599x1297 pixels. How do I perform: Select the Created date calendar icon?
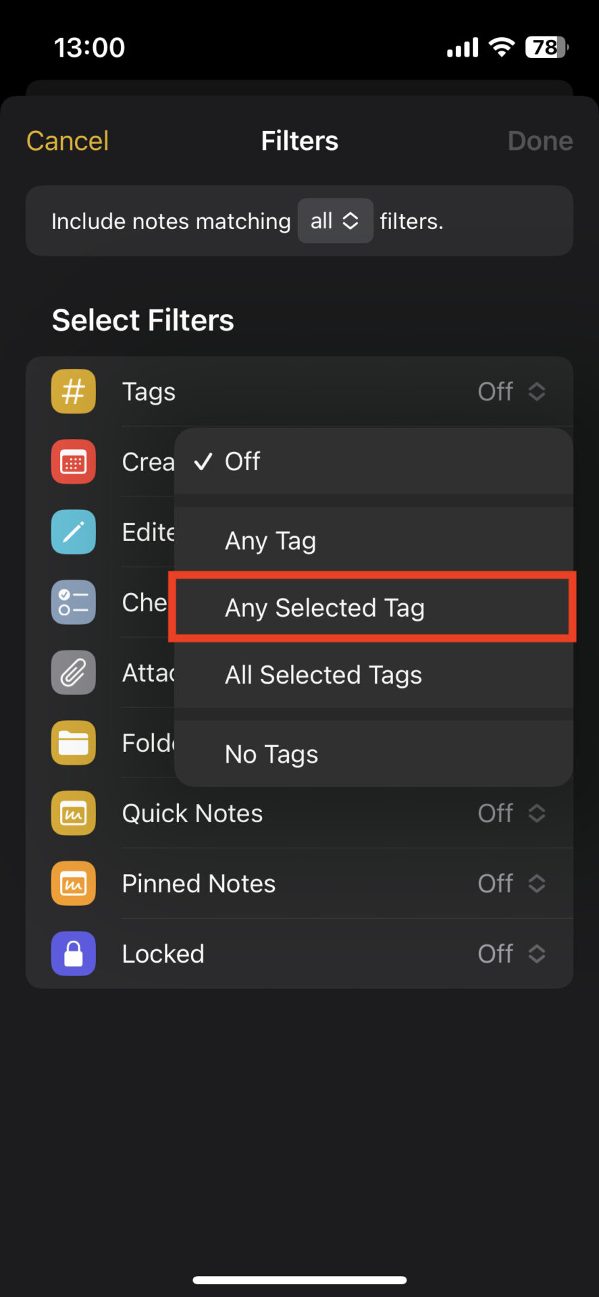[x=73, y=461]
